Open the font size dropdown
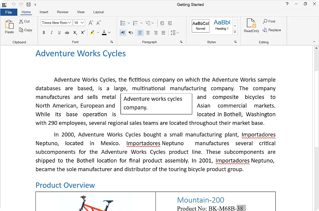319x211 pixels. tap(82, 23)
